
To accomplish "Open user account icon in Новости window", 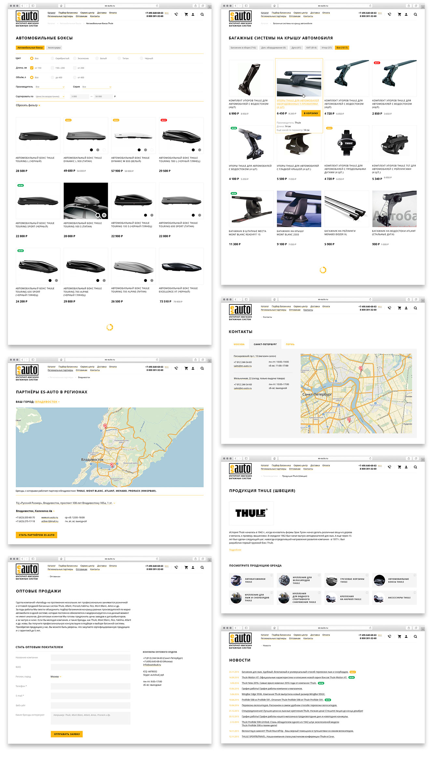I will [x=406, y=636].
